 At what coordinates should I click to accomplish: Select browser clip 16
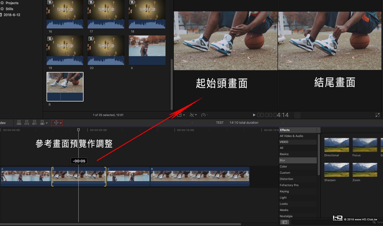point(65,14)
